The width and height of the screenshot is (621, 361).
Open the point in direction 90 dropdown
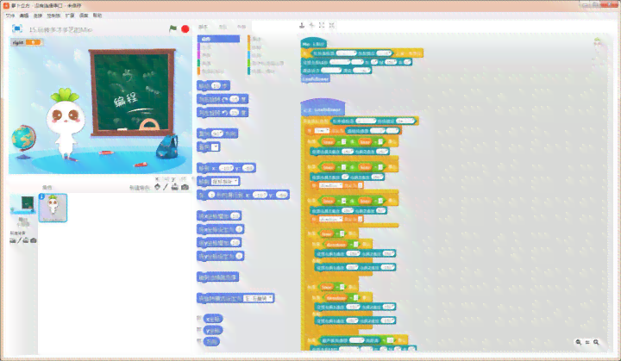point(217,134)
